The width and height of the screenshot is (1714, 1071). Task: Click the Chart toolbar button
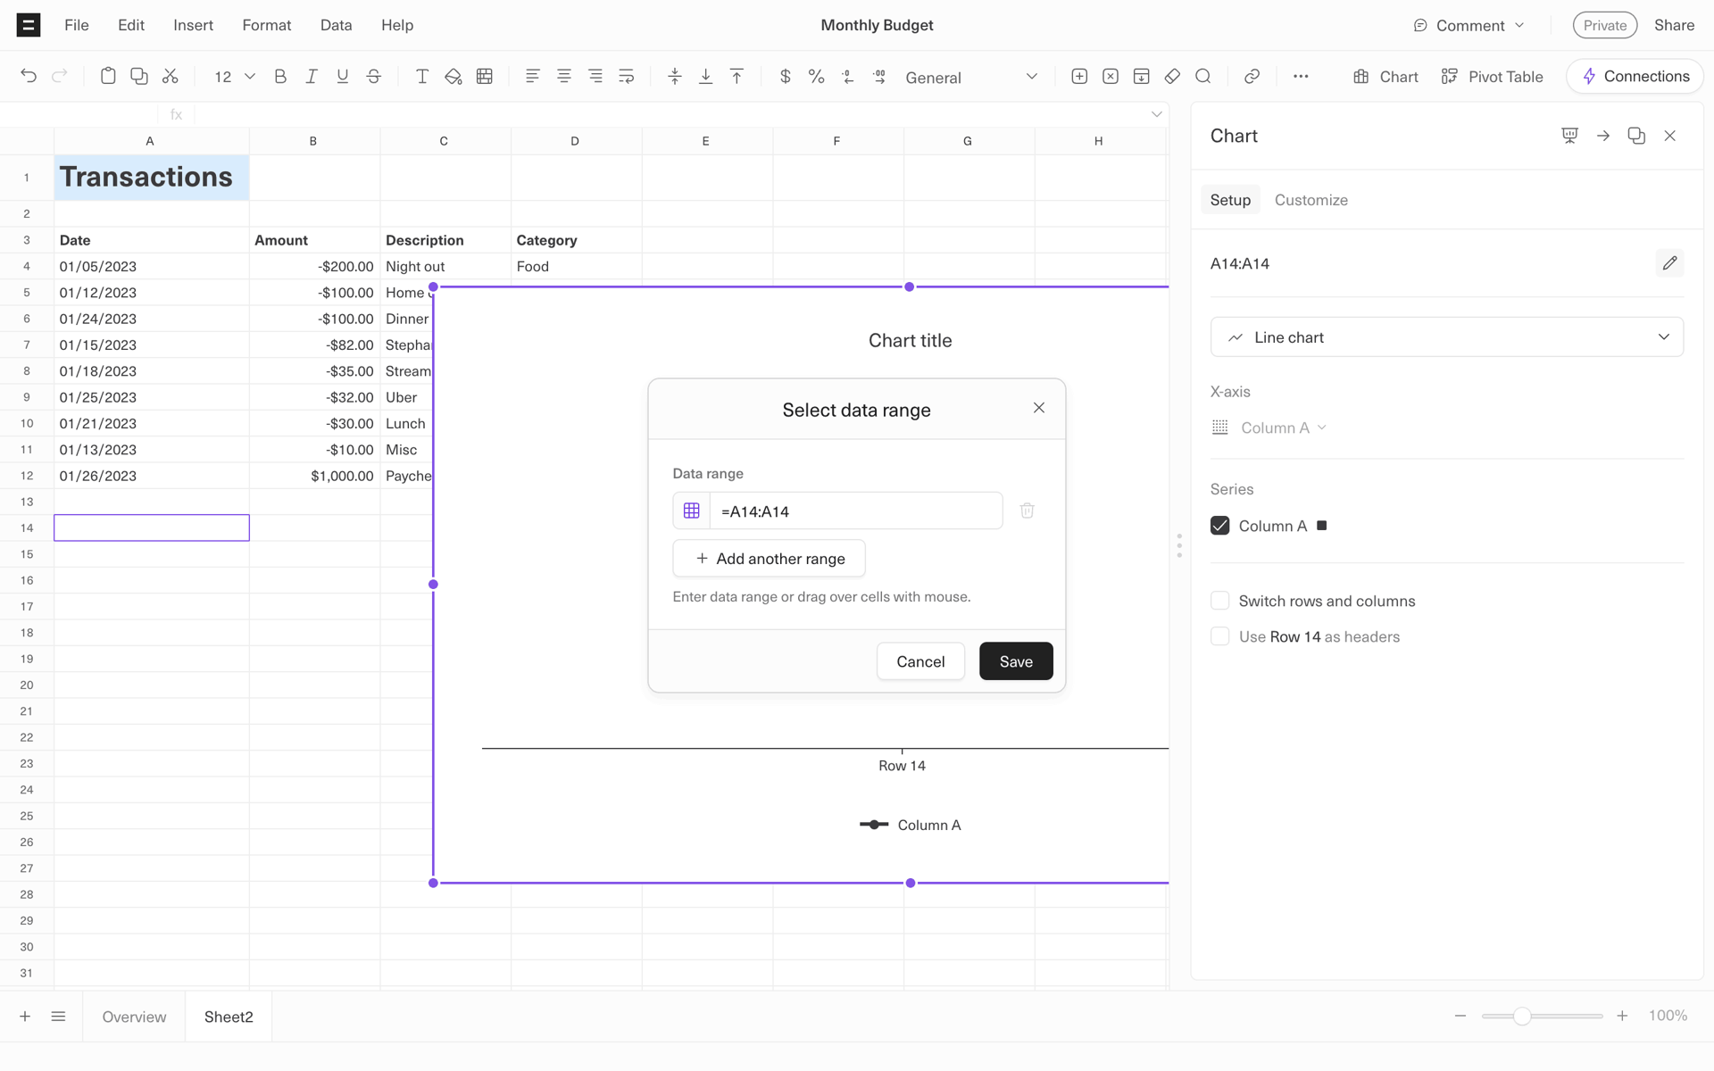1385,77
